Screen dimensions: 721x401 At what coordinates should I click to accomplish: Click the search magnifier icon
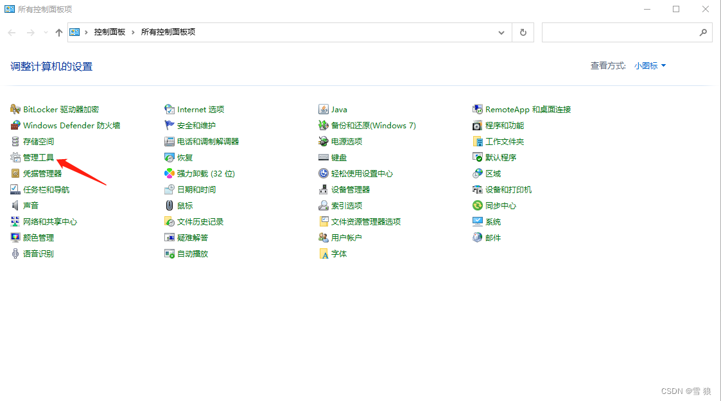pyautogui.click(x=703, y=33)
